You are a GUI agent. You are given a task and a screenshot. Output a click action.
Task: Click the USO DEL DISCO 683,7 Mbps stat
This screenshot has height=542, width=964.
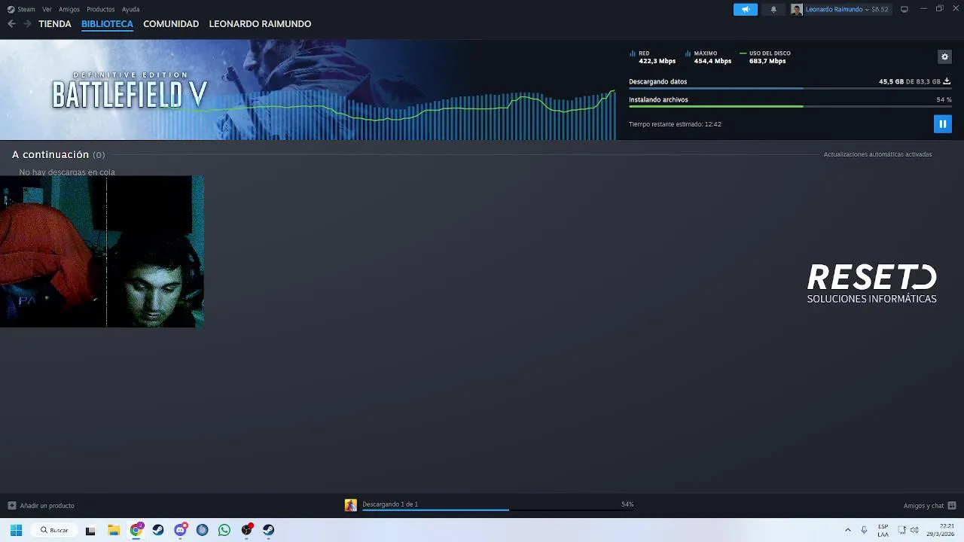point(765,57)
